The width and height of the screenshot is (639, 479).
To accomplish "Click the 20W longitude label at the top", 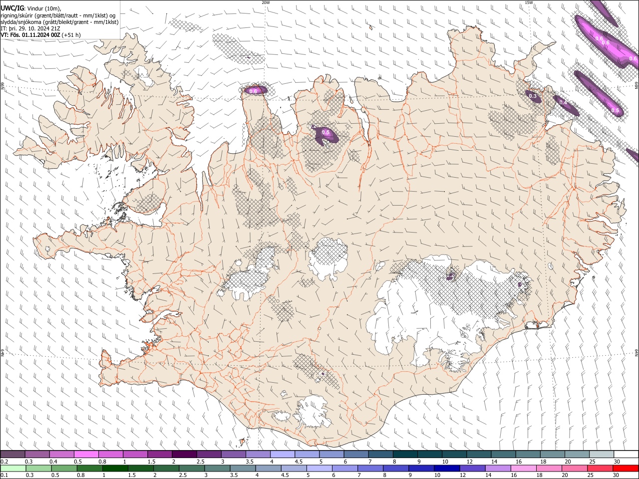I will (266, 2).
